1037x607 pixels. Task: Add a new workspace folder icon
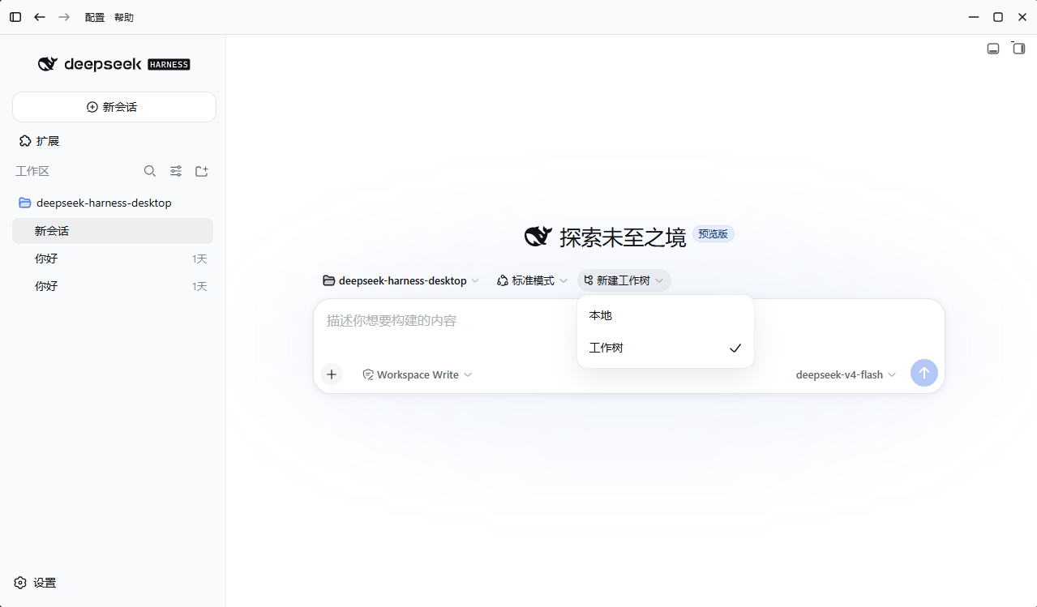pyautogui.click(x=202, y=171)
